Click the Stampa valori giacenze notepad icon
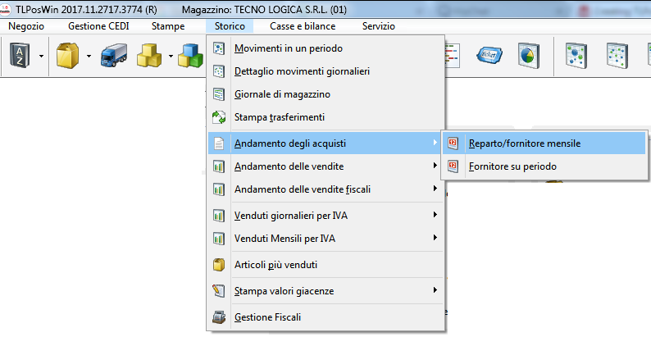The image size is (651, 337). click(219, 291)
